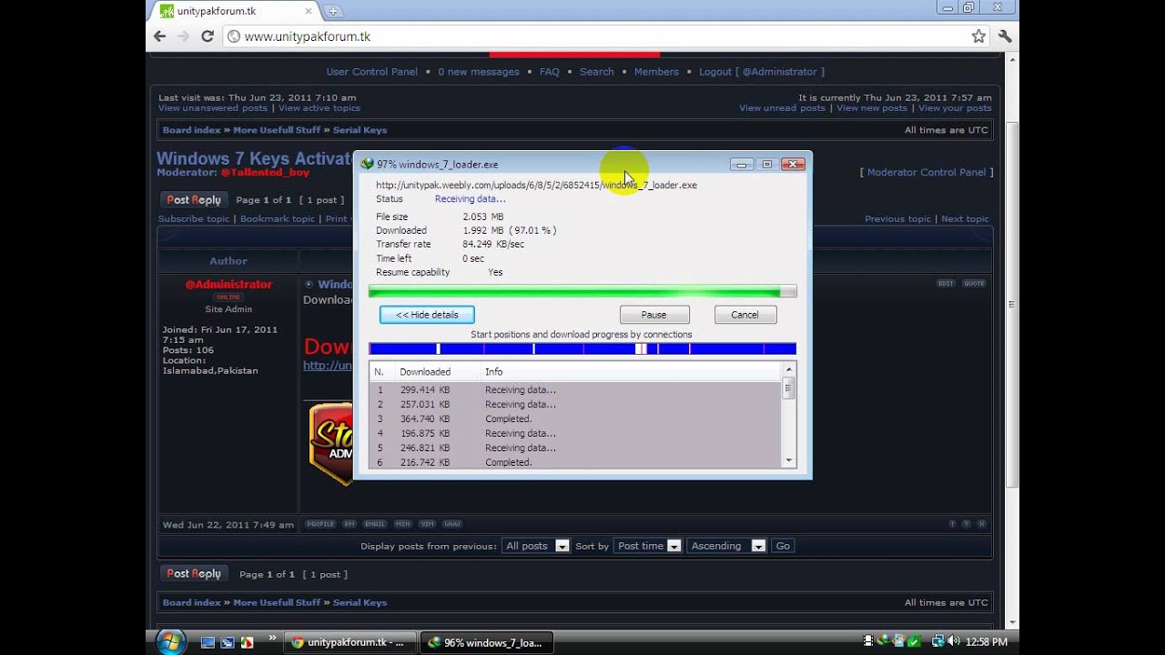
Task: Open the Chrome wrench menu
Action: tap(1005, 36)
